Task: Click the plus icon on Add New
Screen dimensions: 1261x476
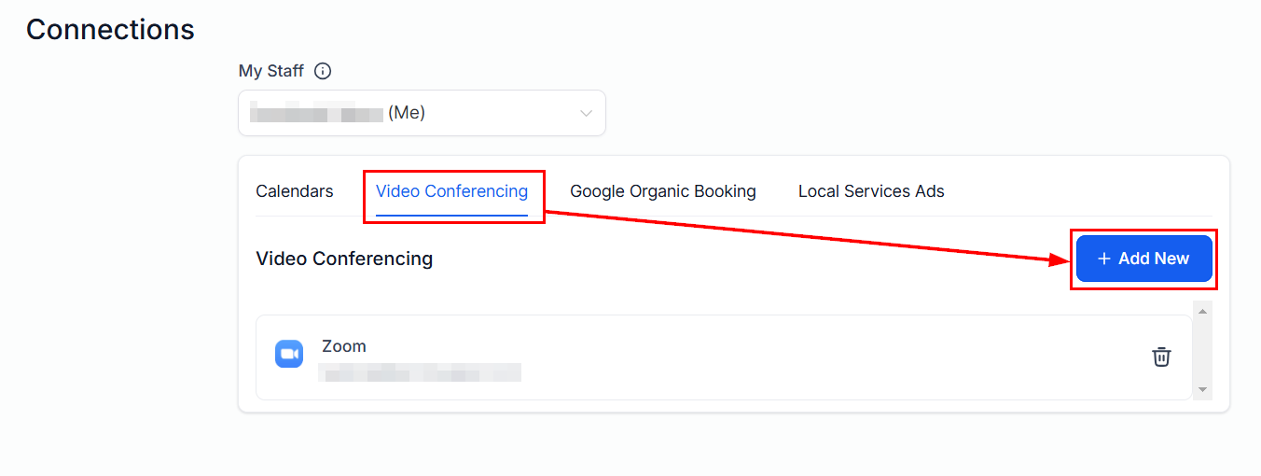Action: (x=1104, y=259)
